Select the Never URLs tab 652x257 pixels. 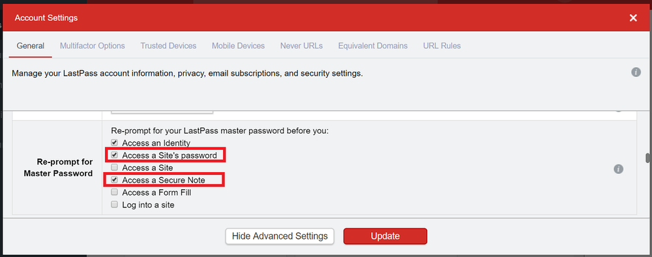[x=301, y=46]
